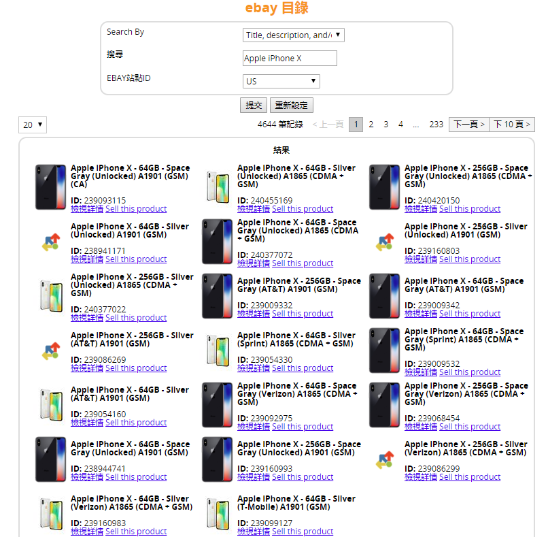548x537 pixels.
Task: Open 檢視詳情 for product ID 239160803
Action: 421,259
